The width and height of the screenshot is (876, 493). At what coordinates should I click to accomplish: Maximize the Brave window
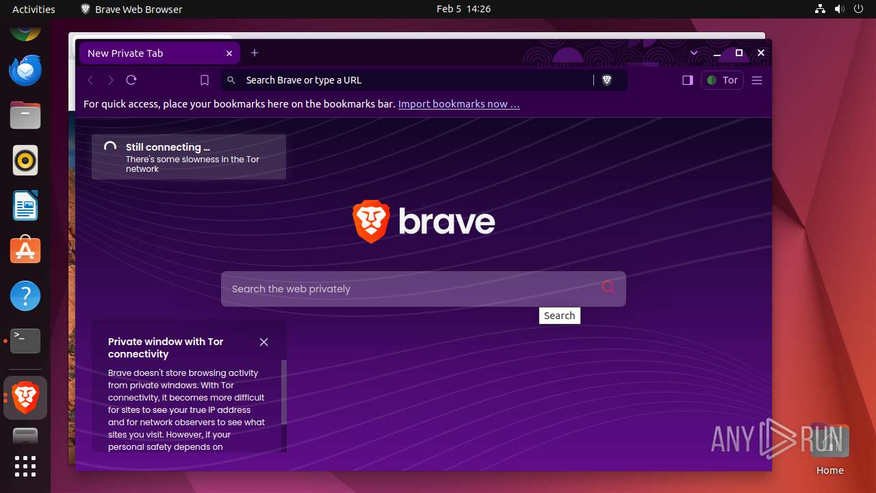(739, 53)
